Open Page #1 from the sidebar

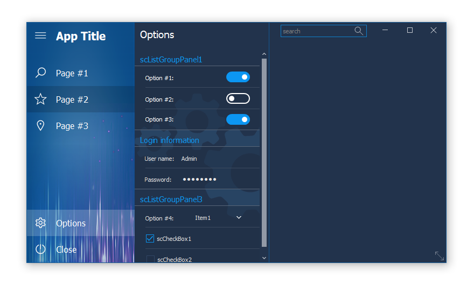pos(80,73)
